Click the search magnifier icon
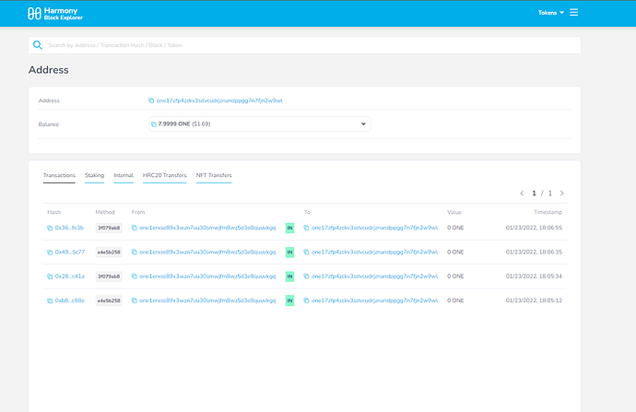The height and width of the screenshot is (412, 636). (37, 45)
